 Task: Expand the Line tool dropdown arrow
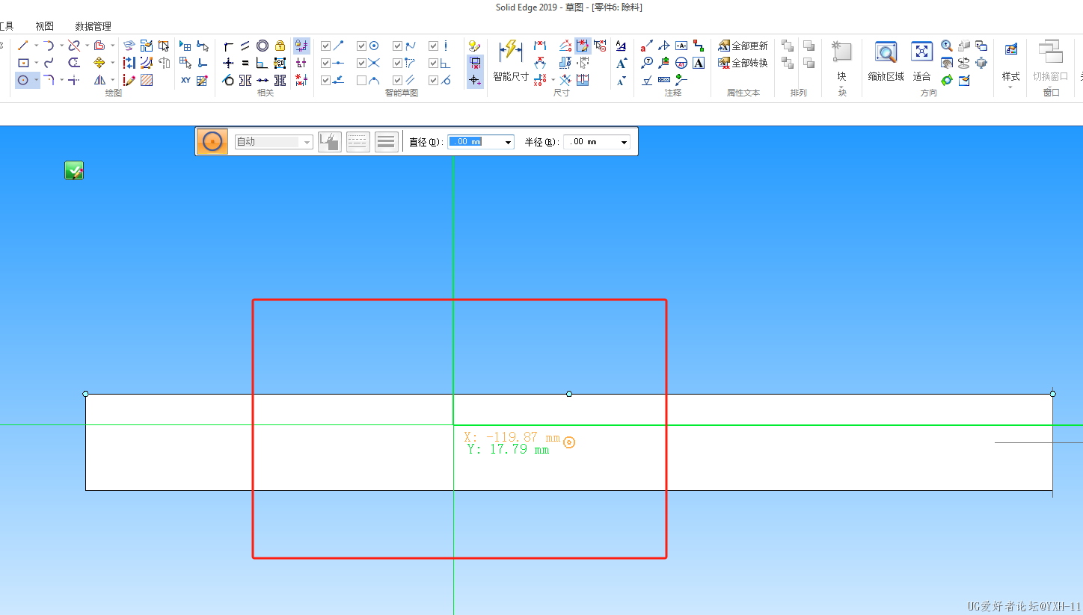click(36, 46)
